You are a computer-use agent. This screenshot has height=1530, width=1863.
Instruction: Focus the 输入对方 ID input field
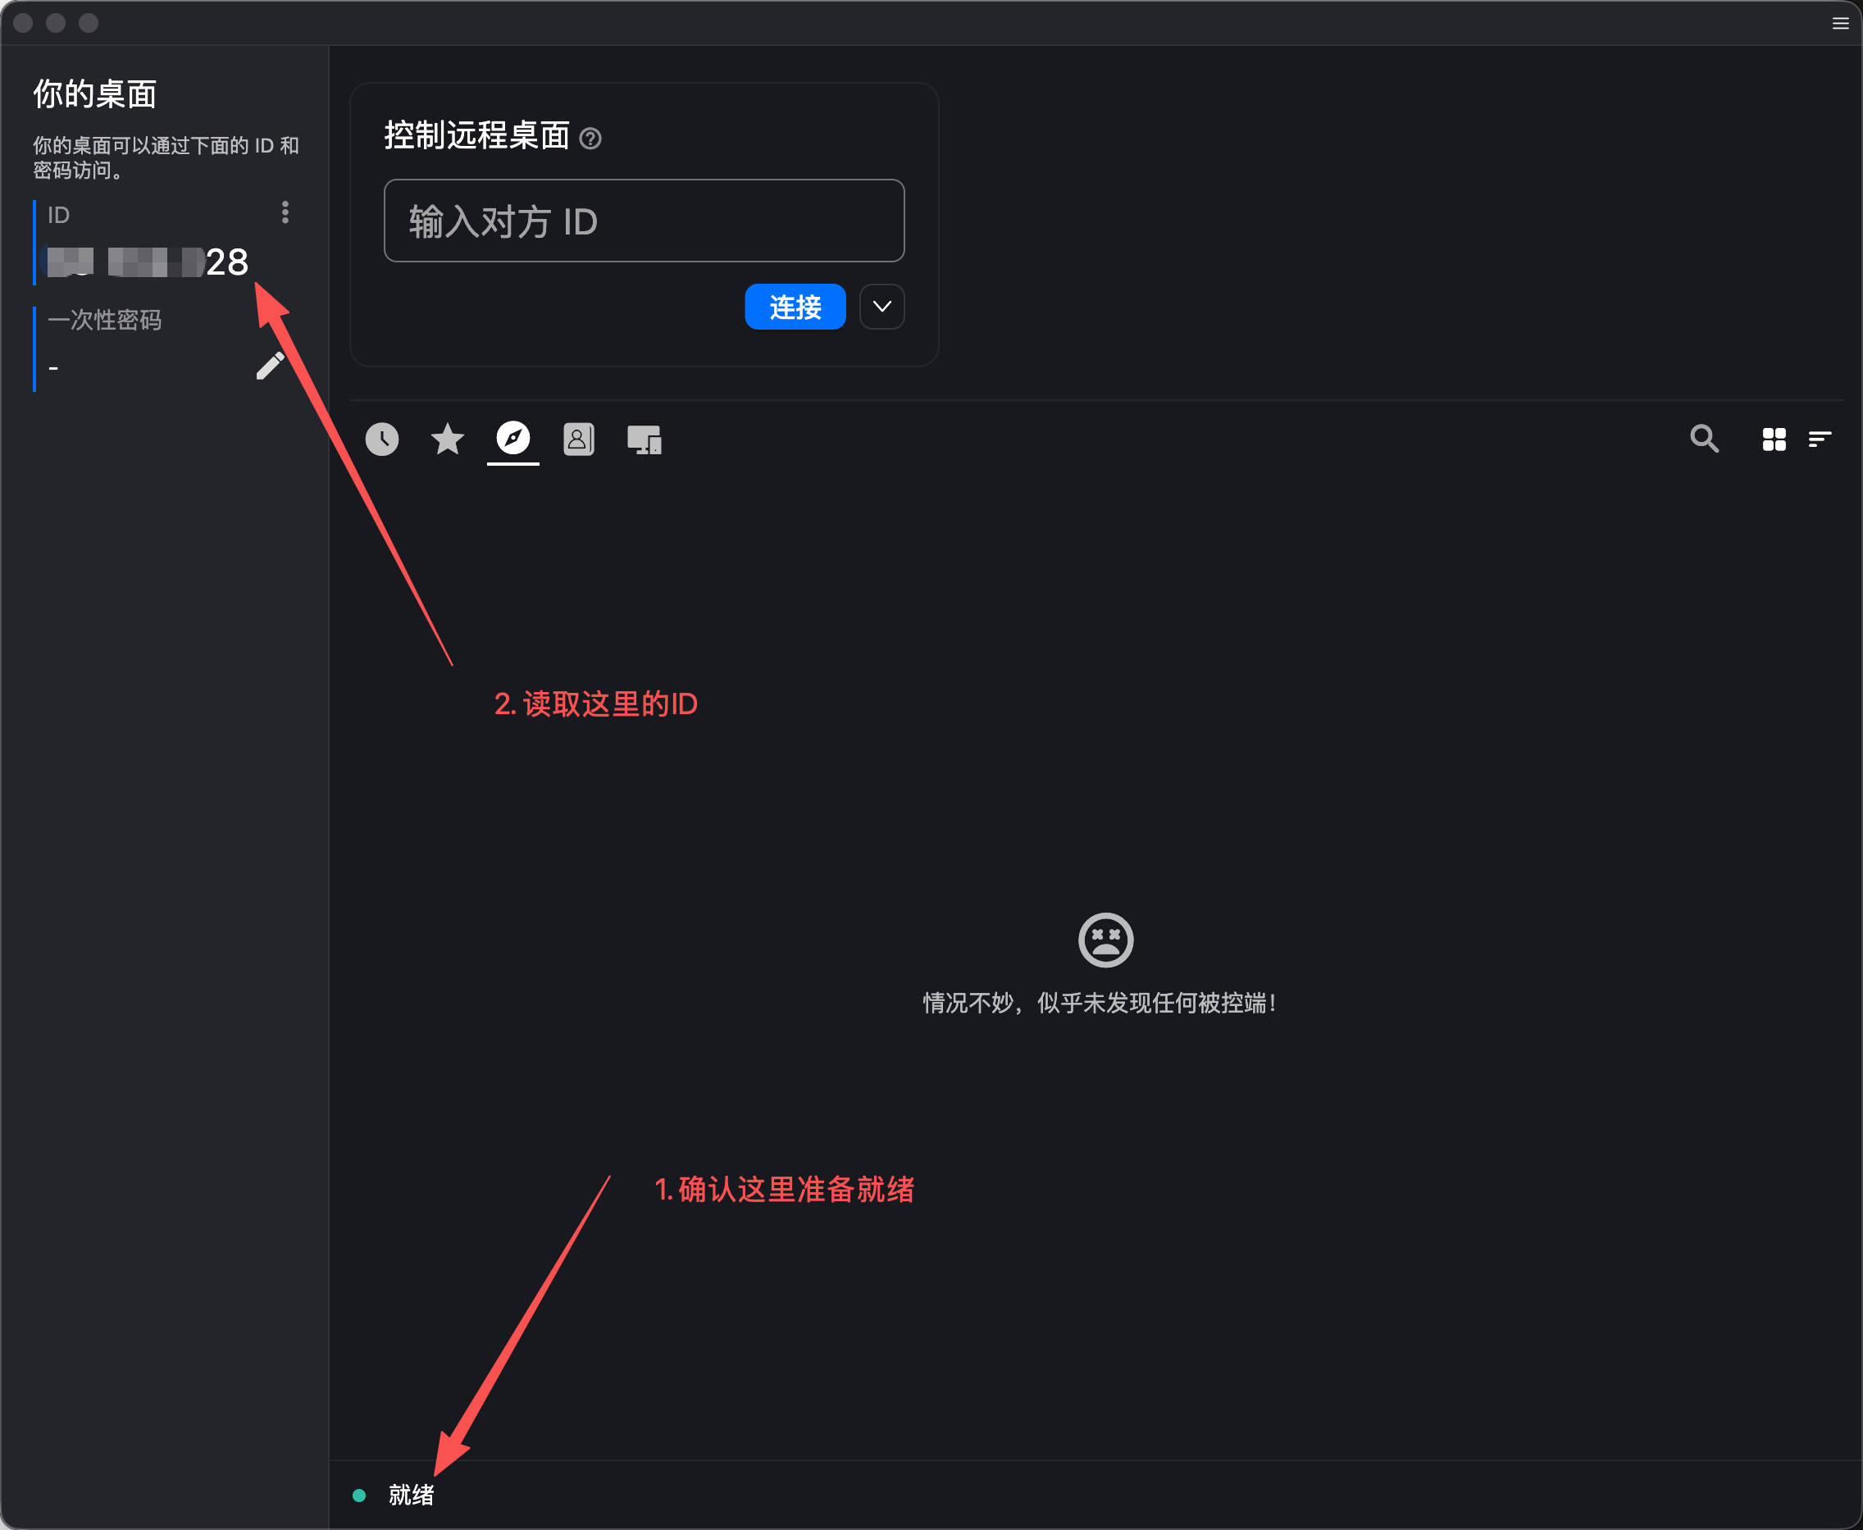click(x=645, y=221)
